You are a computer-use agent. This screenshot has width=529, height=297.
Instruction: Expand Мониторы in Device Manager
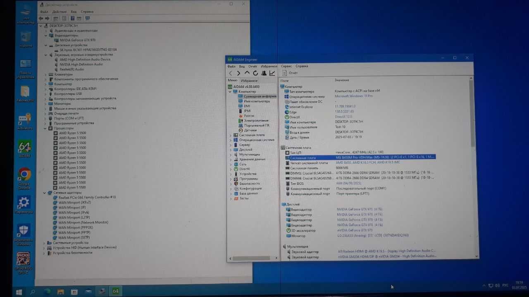pos(45,104)
